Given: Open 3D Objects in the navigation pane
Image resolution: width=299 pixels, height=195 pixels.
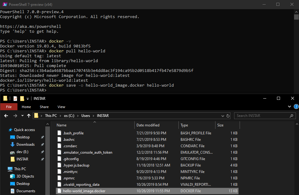Looking at the screenshot, I should pyautogui.click(x=25, y=176).
